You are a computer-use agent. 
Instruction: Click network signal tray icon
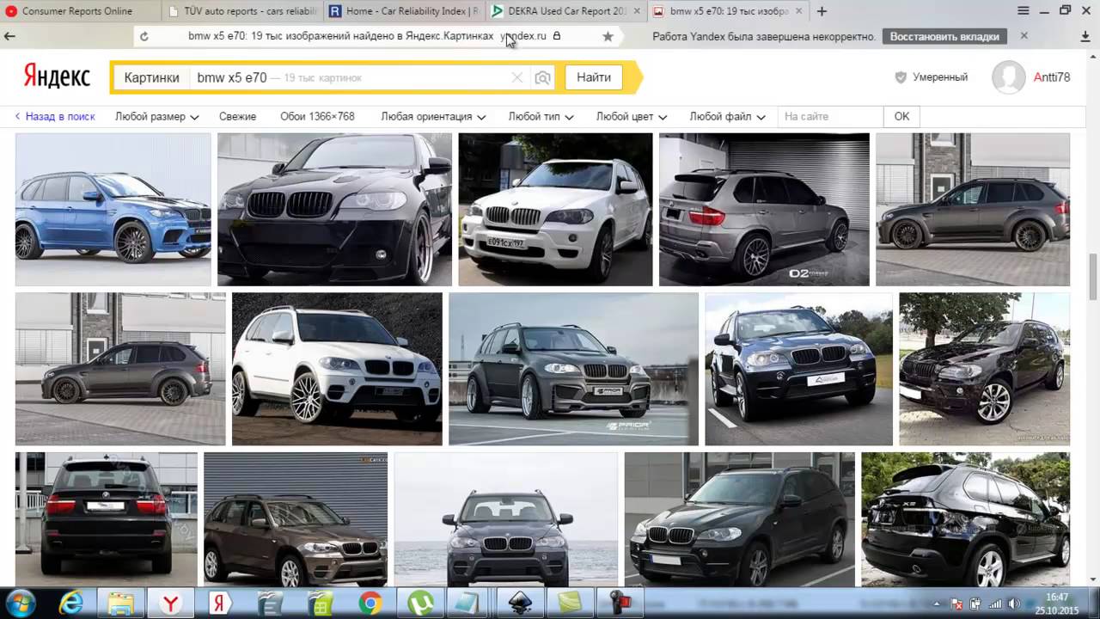click(994, 604)
